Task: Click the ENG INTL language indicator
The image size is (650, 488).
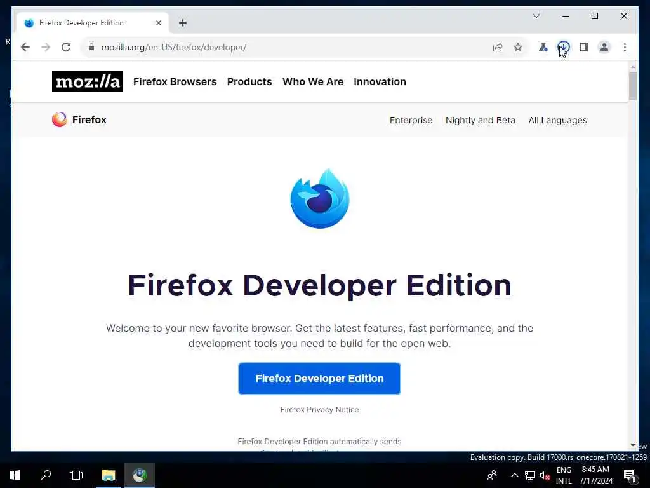Action: (564, 475)
